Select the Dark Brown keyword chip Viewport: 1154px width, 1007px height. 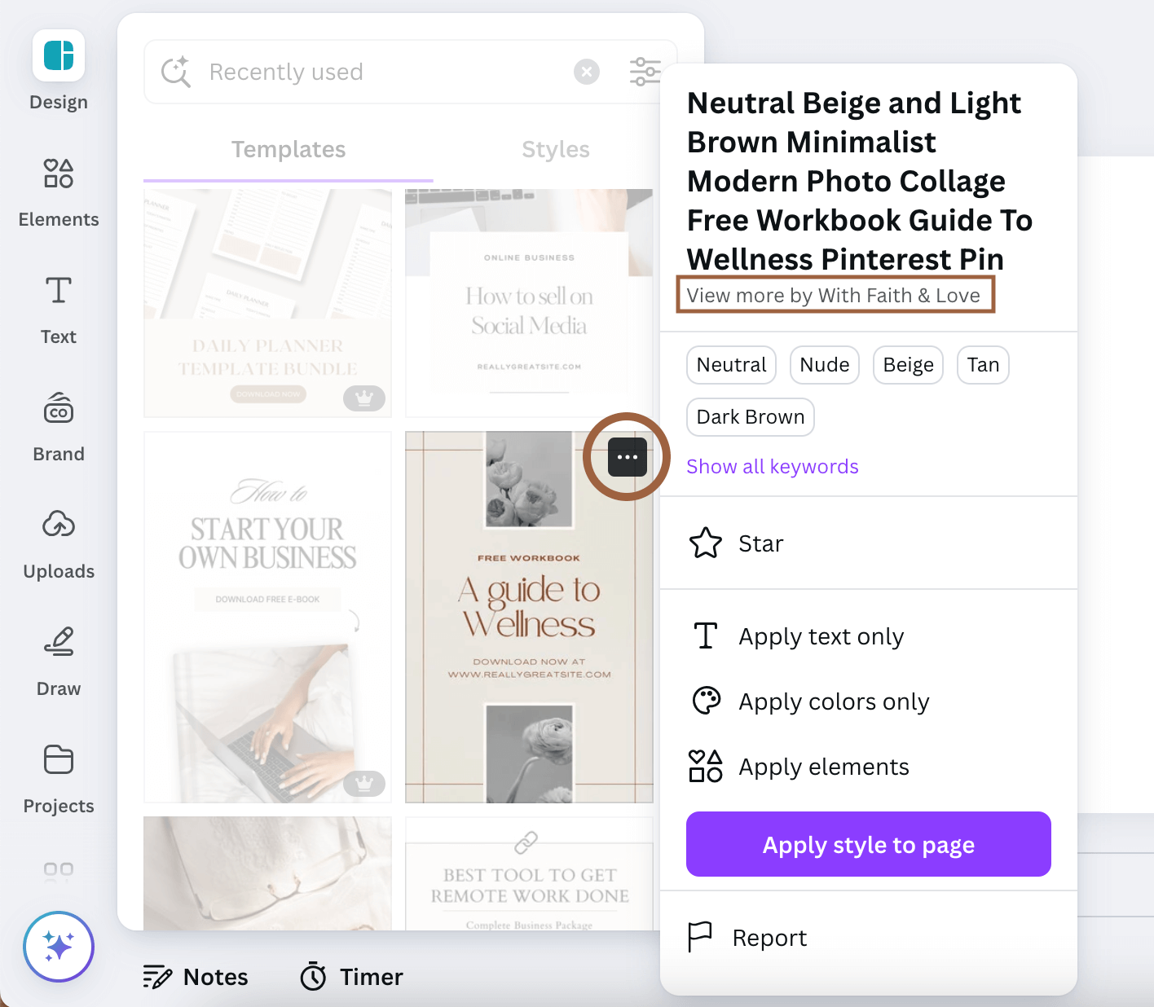750,416
